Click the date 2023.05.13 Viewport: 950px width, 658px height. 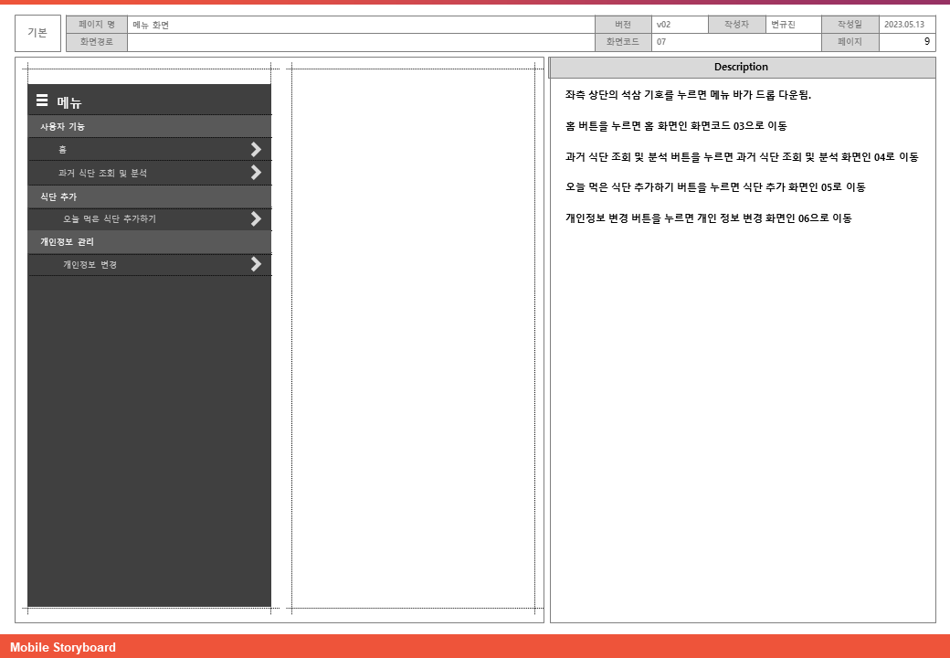click(x=904, y=25)
